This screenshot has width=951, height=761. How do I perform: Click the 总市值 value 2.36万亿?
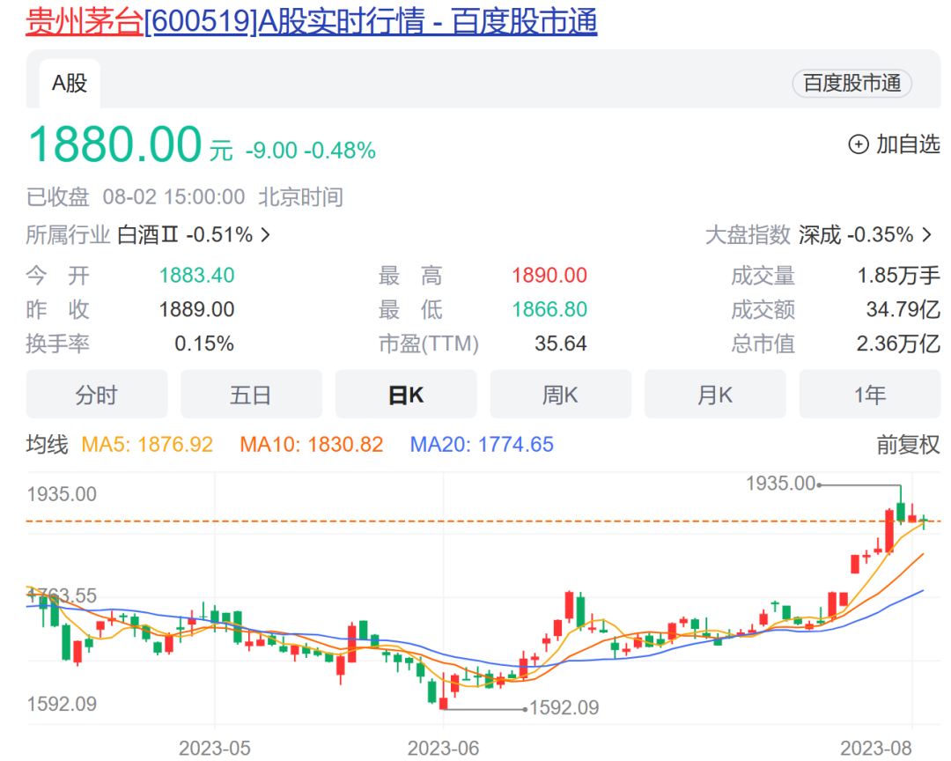click(898, 344)
